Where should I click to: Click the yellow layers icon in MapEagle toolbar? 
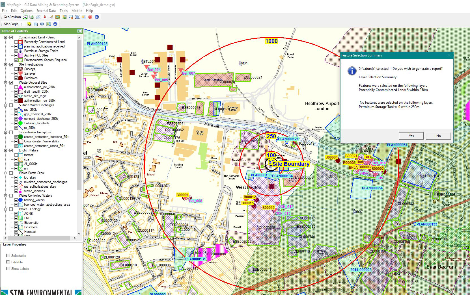pos(29,24)
